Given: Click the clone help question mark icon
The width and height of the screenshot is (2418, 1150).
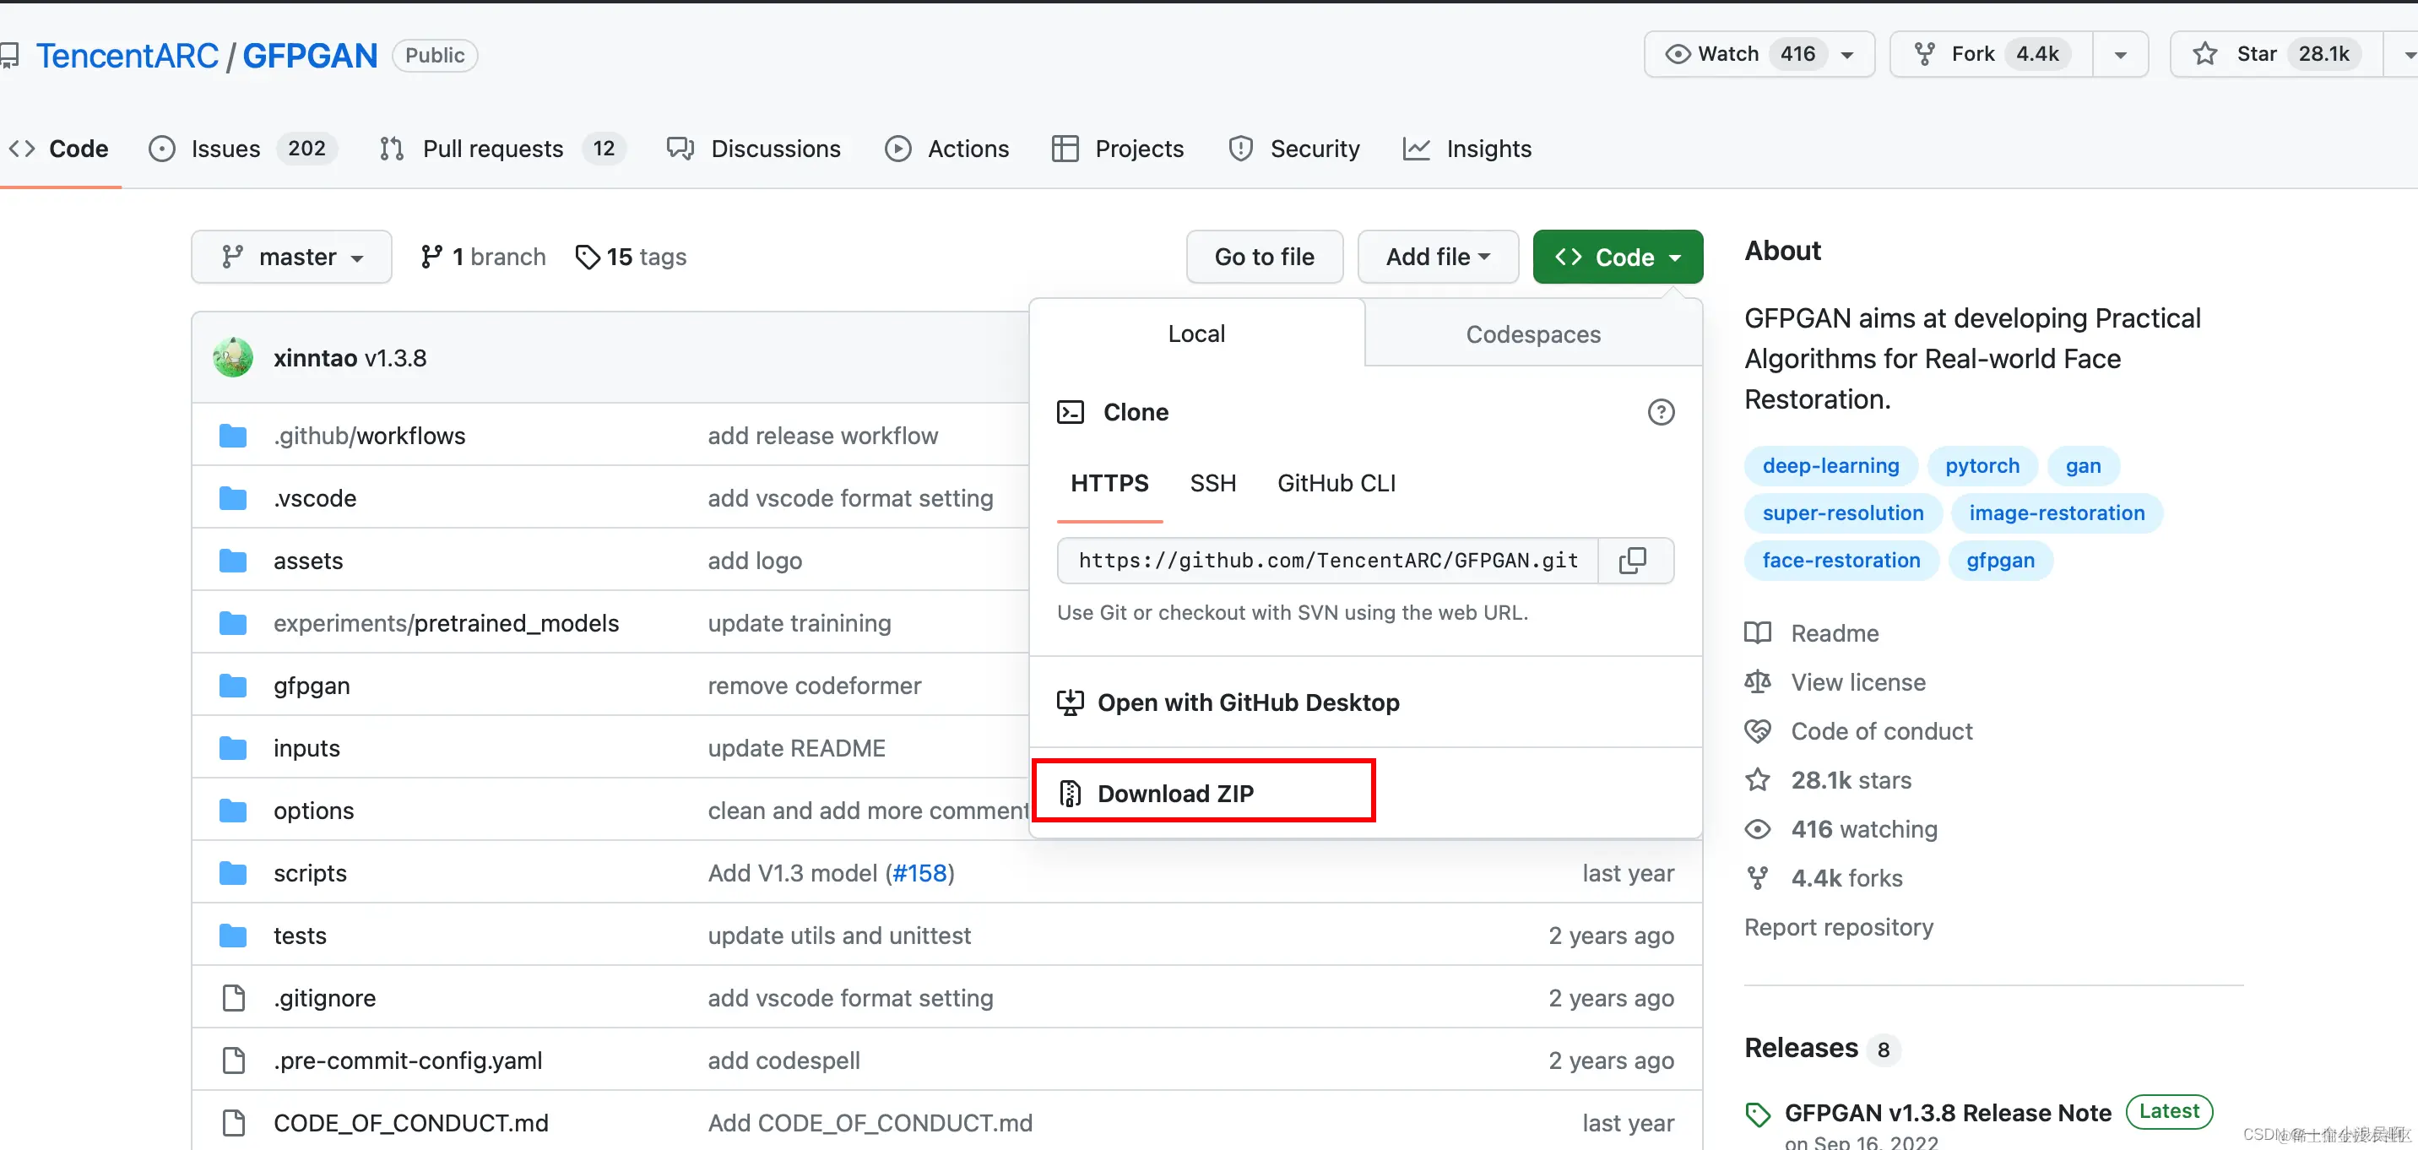Looking at the screenshot, I should tap(1661, 412).
